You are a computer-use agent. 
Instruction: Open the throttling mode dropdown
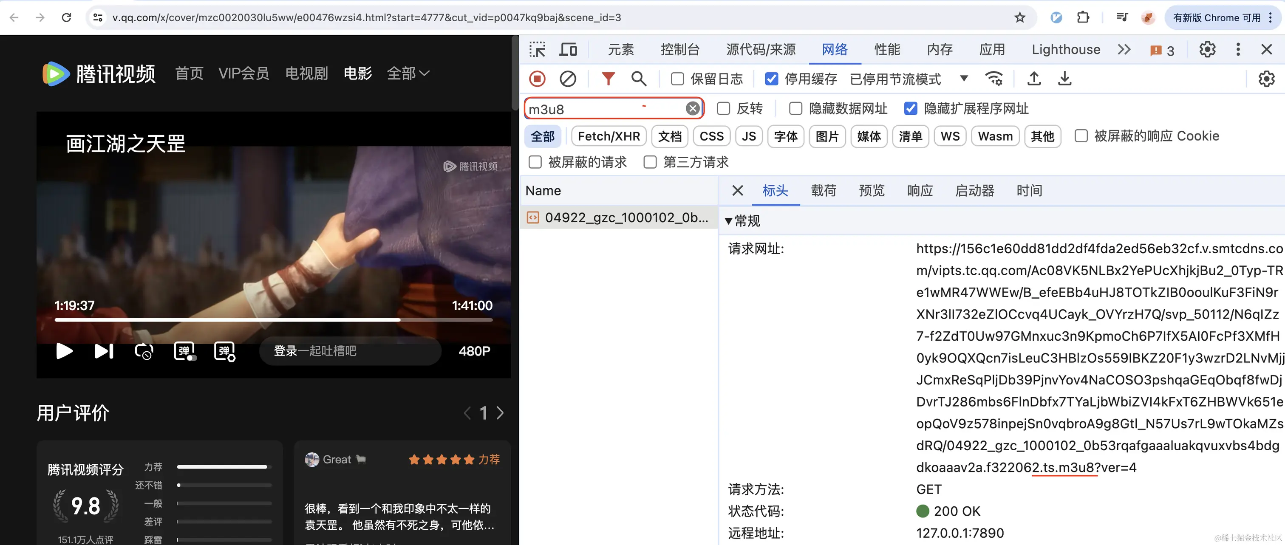coord(964,79)
